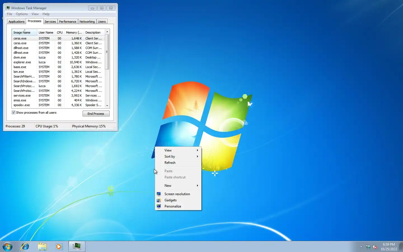The width and height of the screenshot is (403, 252).
Task: Switch to the Networking tab
Action: point(87,22)
